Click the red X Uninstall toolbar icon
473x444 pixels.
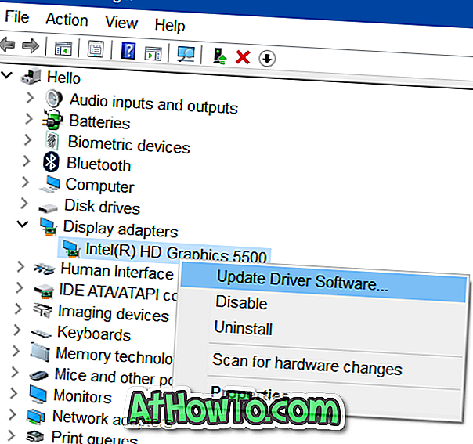click(x=243, y=57)
